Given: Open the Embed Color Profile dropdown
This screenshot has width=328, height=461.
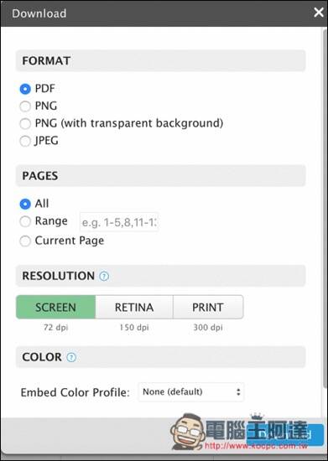Looking at the screenshot, I should [x=191, y=392].
